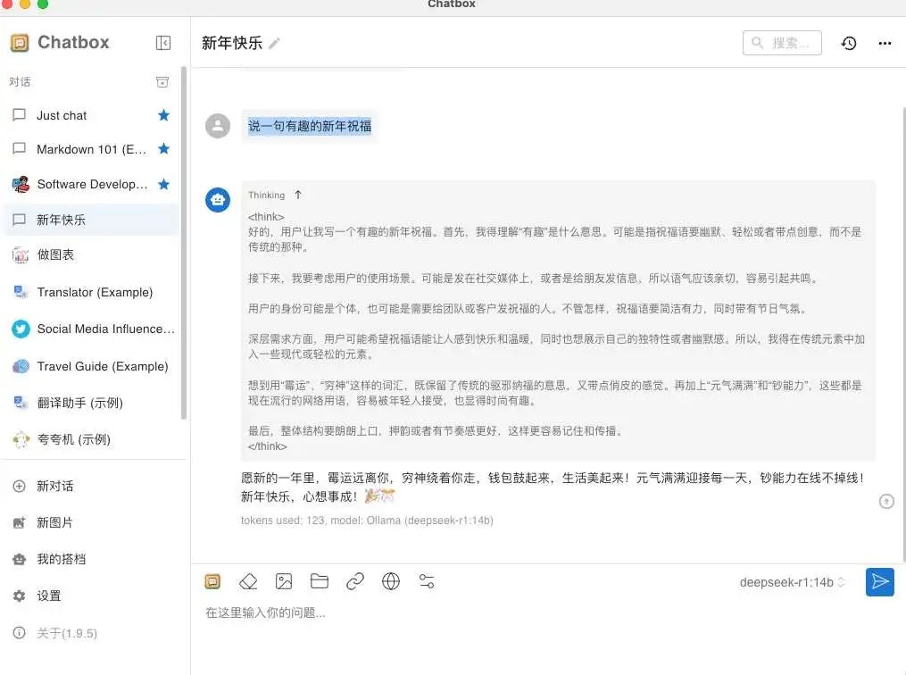Focus the 搜索 search field
Screen dimensions: 906x675
[782, 43]
